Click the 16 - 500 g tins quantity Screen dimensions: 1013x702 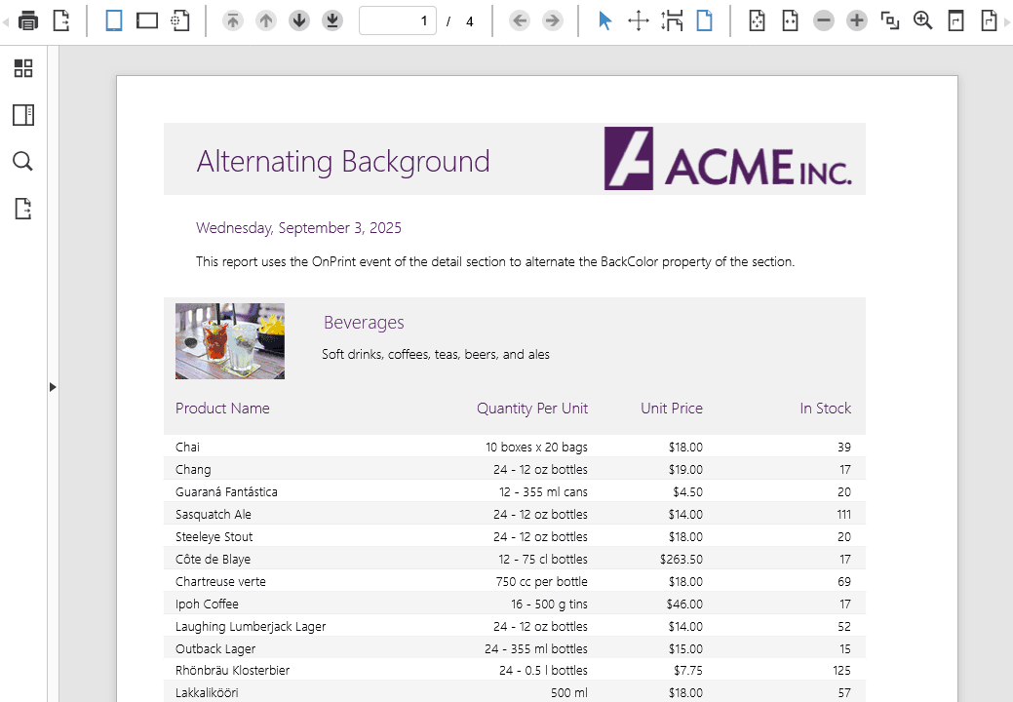pyautogui.click(x=549, y=604)
